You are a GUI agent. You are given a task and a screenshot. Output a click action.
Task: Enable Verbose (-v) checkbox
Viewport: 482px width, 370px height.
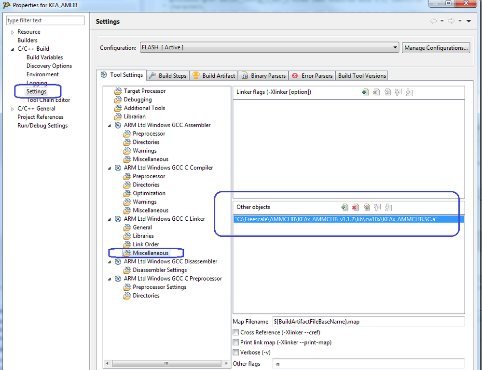point(236,352)
